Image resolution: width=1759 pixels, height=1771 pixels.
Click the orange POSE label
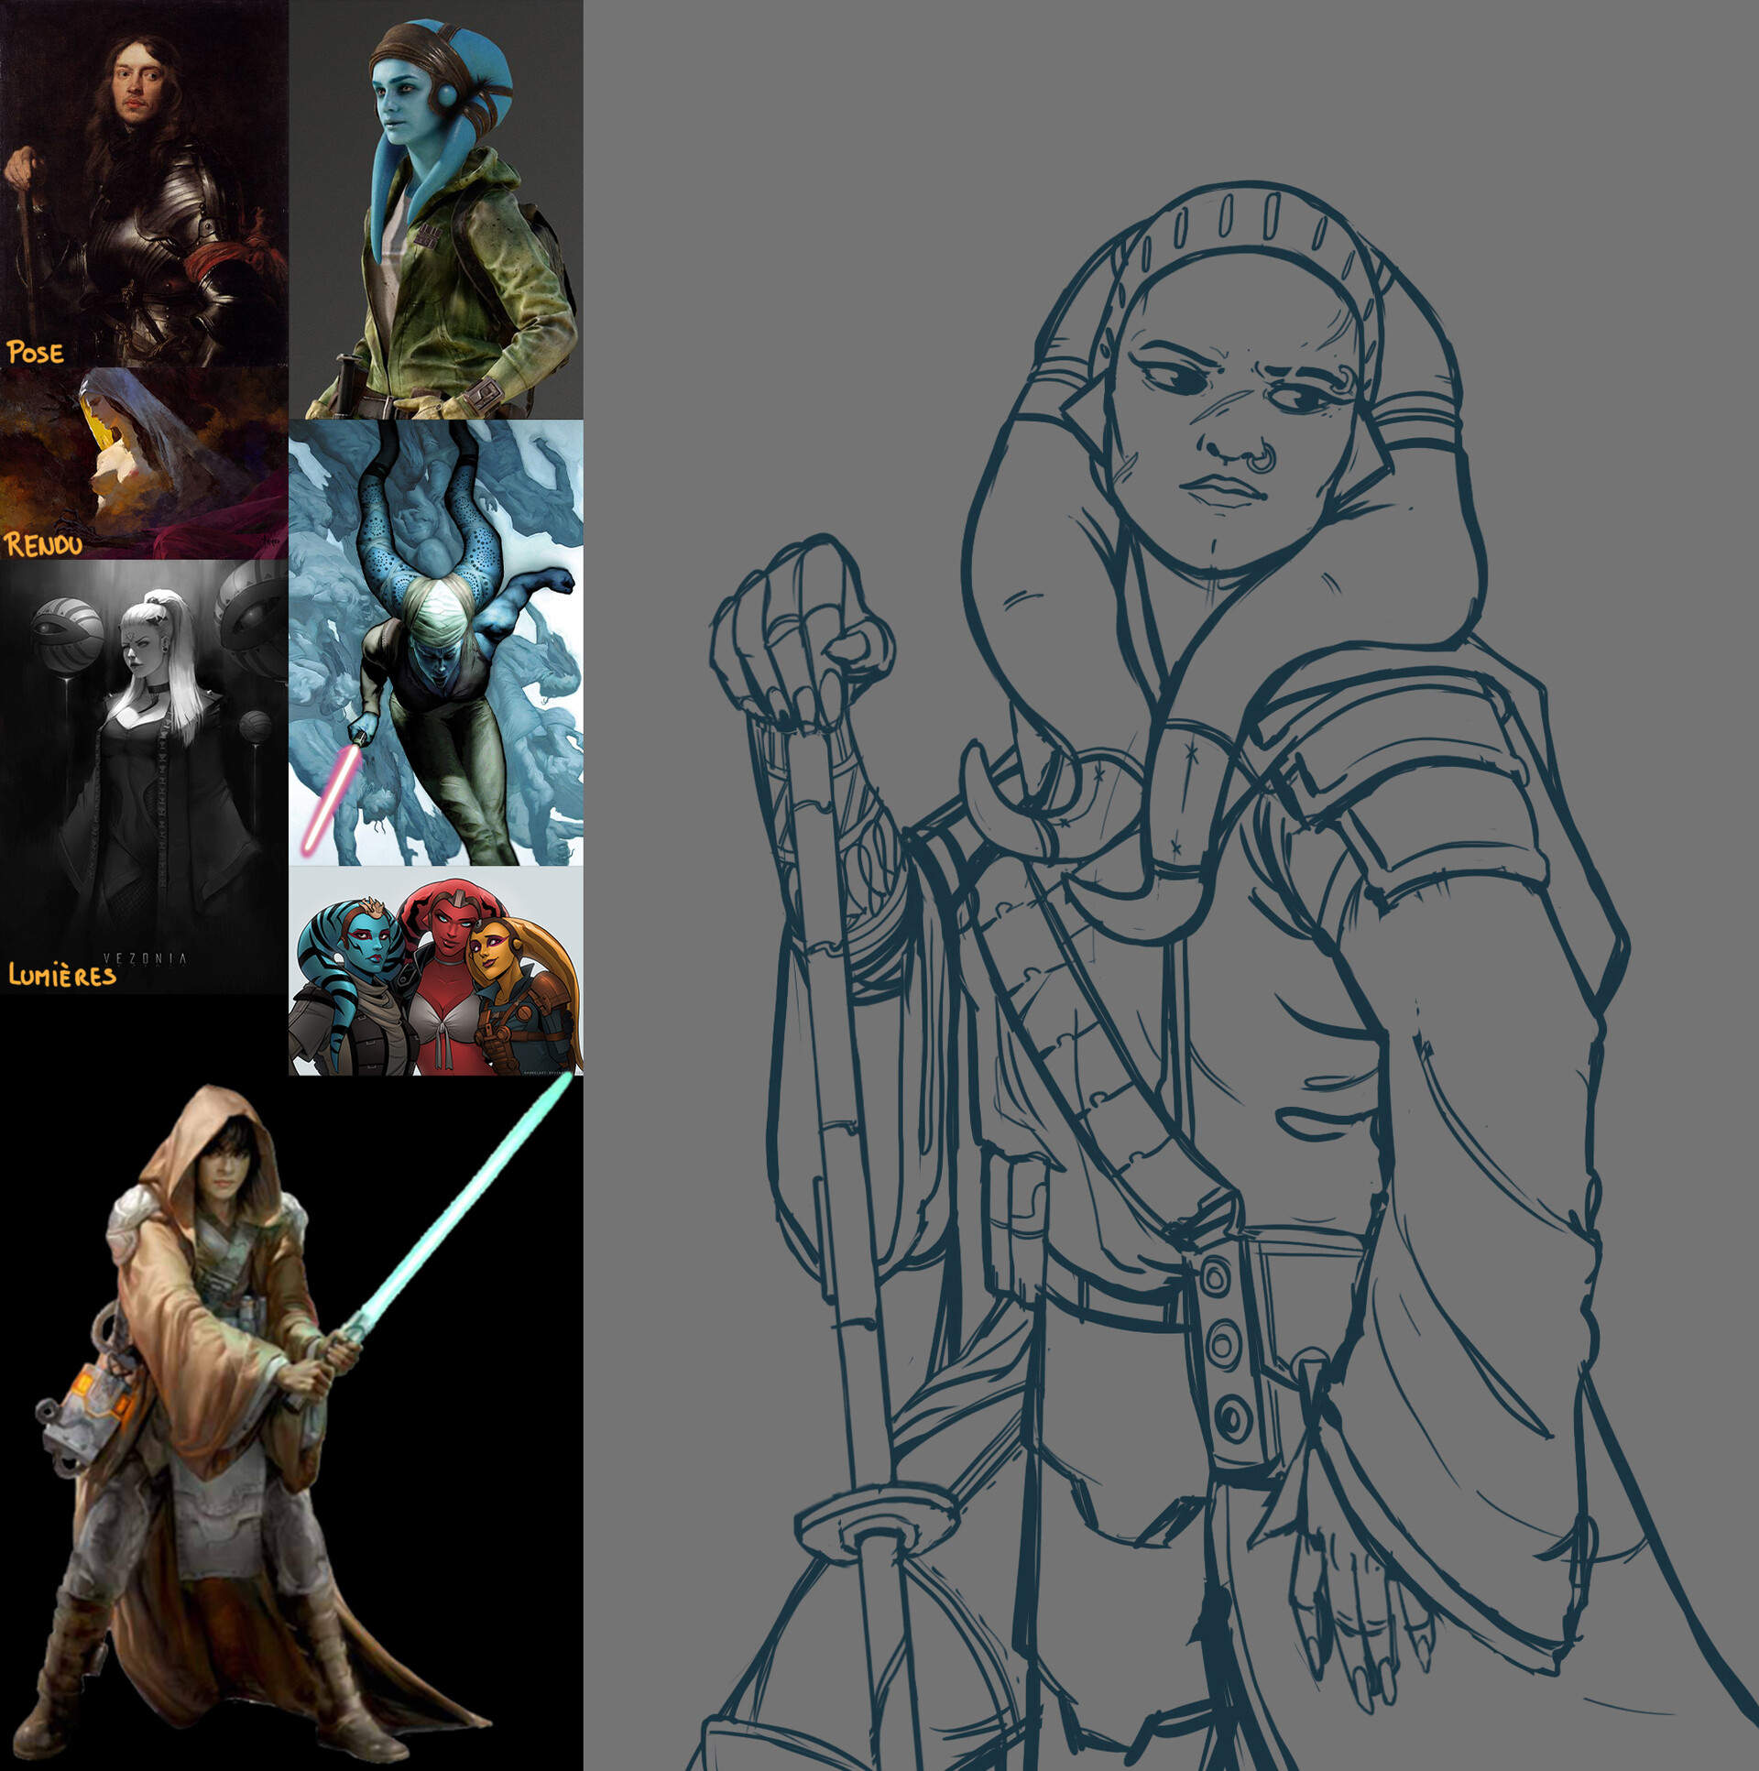[36, 353]
